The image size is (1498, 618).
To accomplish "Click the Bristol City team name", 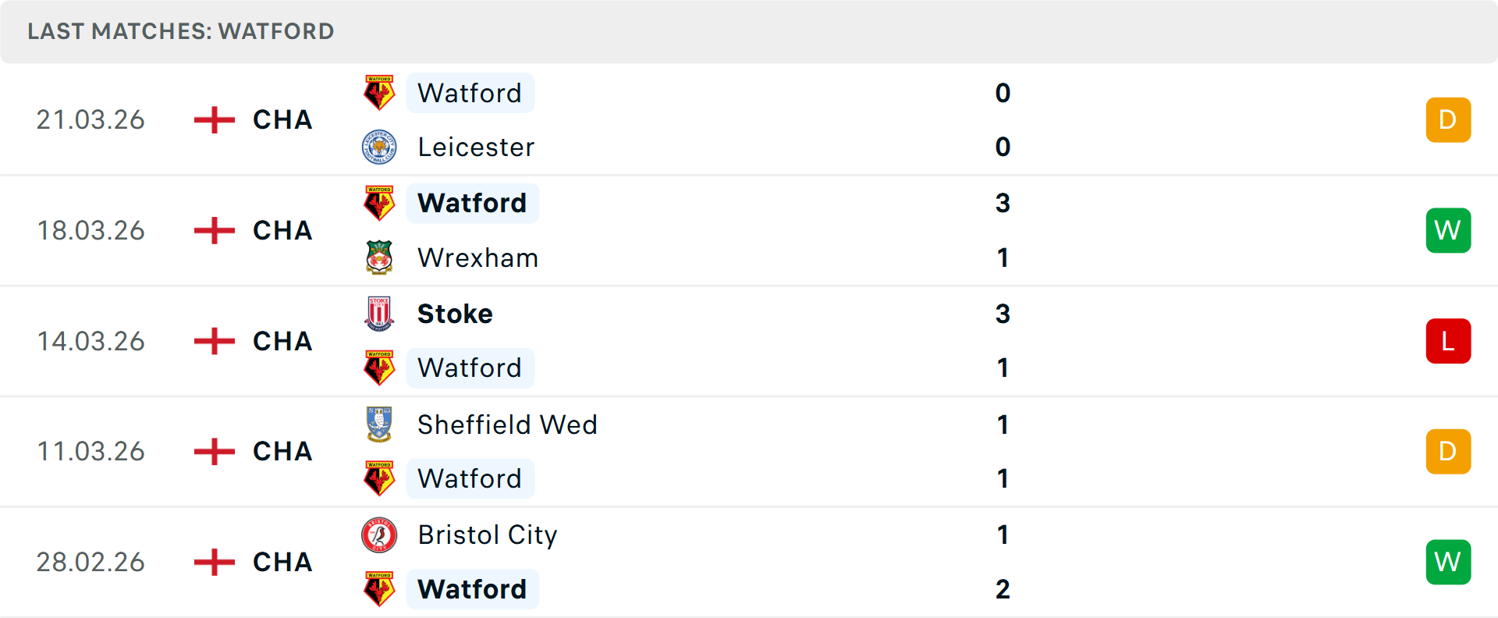I will 487,535.
